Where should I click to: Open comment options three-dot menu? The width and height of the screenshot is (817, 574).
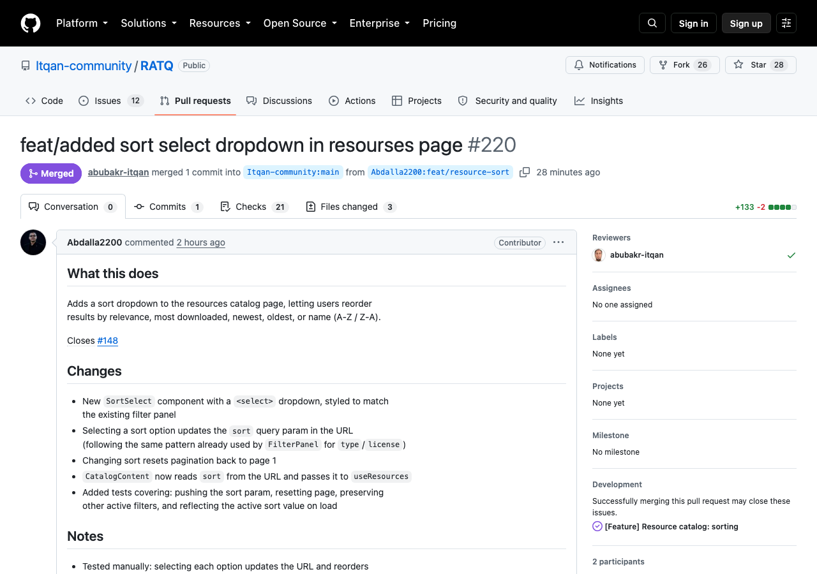pos(558,242)
